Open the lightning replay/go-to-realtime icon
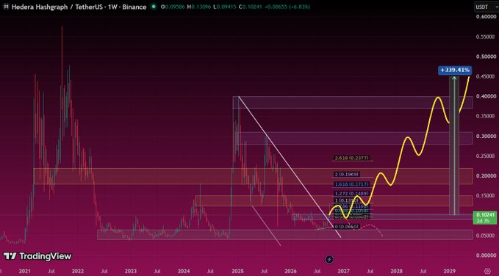Image resolution: width=499 pixels, height=276 pixels. click(x=329, y=259)
